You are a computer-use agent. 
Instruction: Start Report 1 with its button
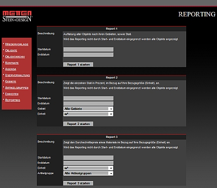78,64
